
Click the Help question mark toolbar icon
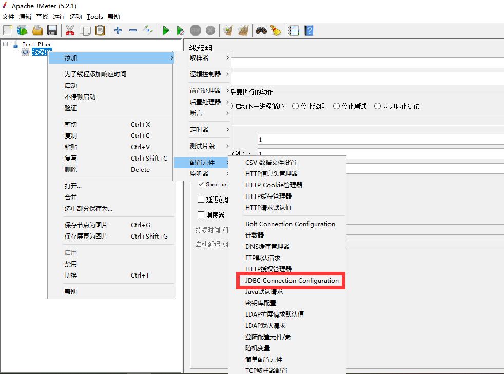tap(308, 30)
